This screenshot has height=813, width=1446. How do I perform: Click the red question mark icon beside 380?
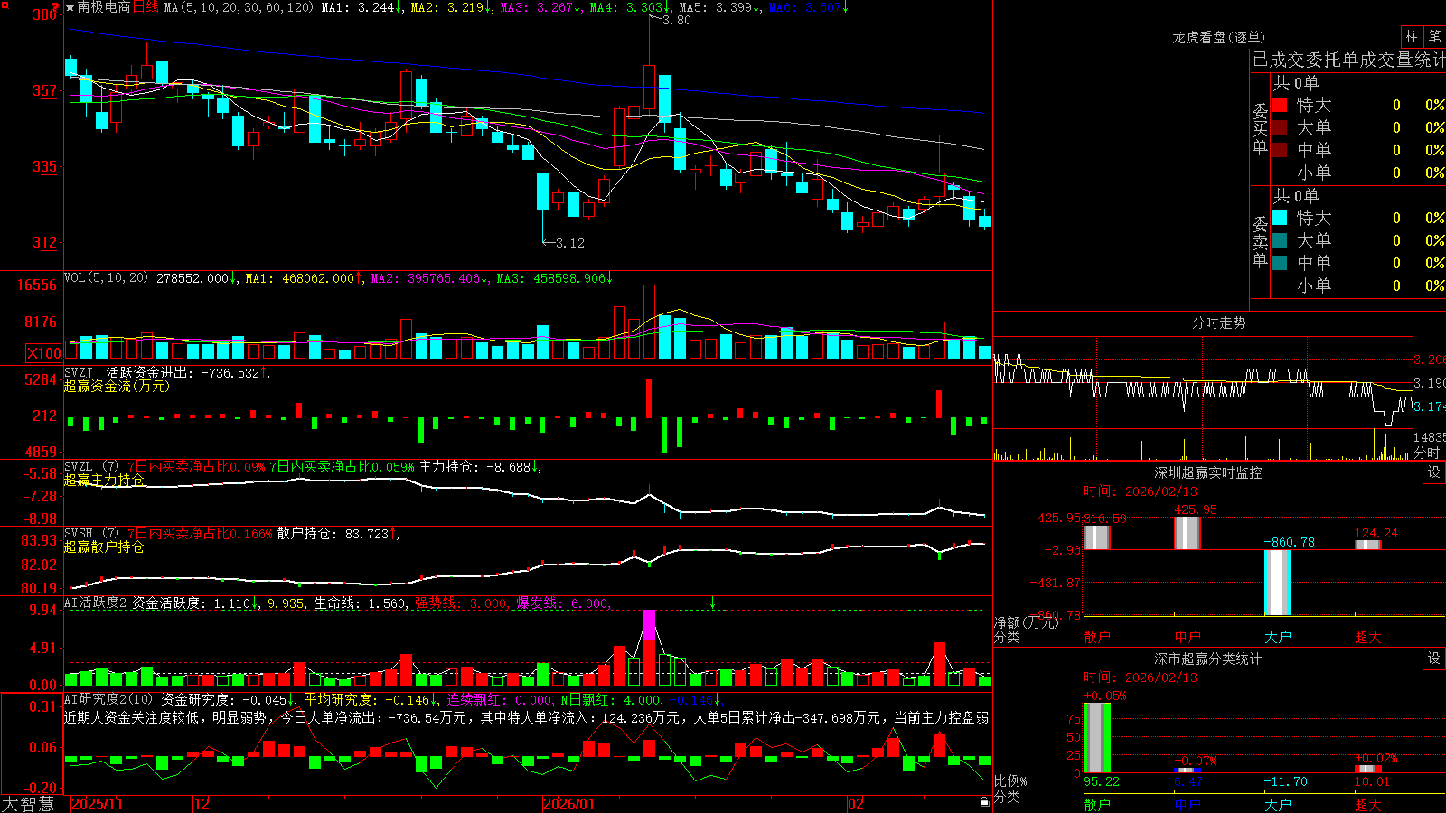click(57, 7)
